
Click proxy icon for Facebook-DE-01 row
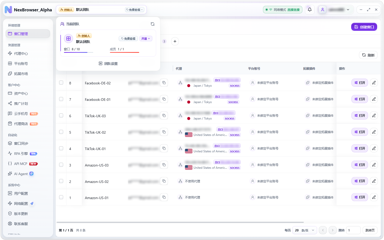180,99
